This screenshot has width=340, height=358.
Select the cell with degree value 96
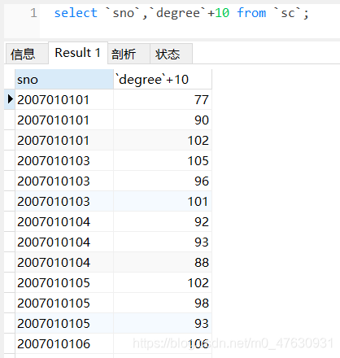pyautogui.click(x=163, y=181)
